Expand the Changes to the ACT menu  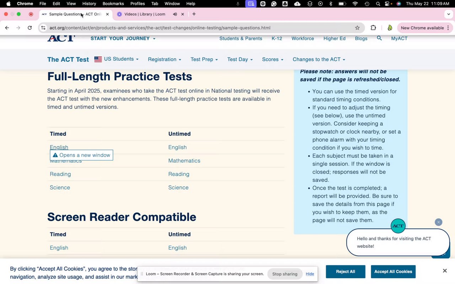point(319,59)
